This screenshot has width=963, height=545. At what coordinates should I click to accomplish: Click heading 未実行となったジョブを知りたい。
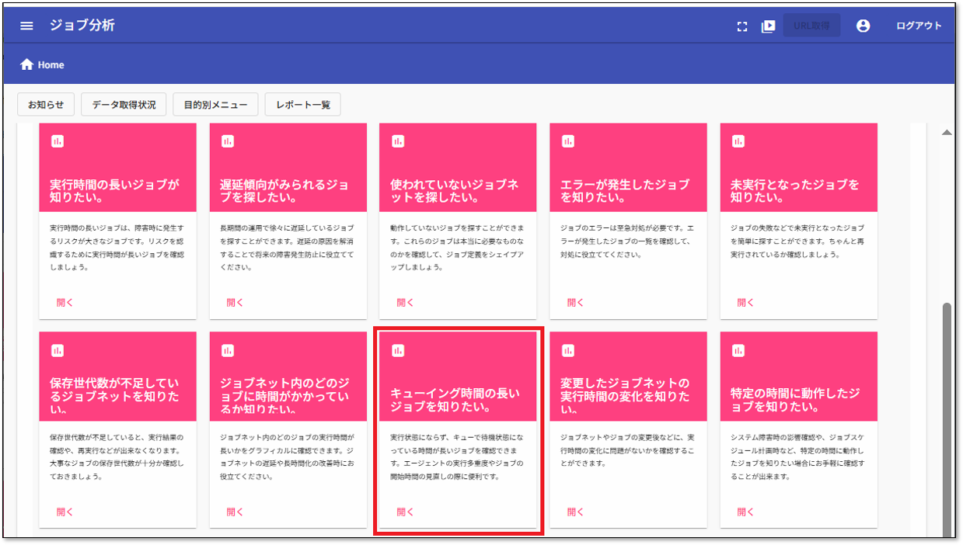point(795,191)
